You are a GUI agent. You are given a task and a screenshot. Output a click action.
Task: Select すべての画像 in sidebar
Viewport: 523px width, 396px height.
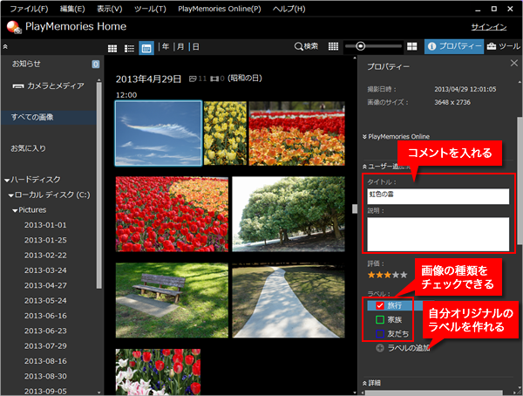[x=32, y=117]
